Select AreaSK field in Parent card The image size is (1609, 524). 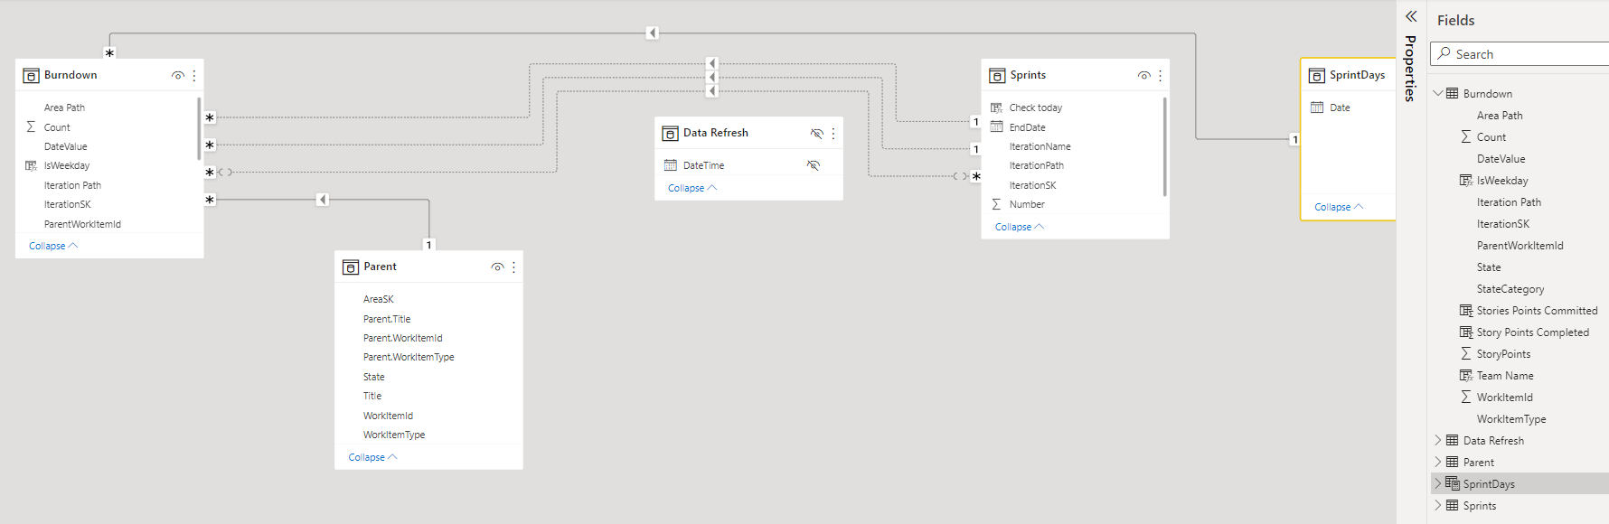click(379, 299)
